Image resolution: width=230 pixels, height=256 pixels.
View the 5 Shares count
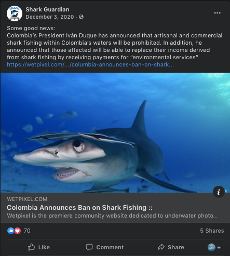point(212,231)
